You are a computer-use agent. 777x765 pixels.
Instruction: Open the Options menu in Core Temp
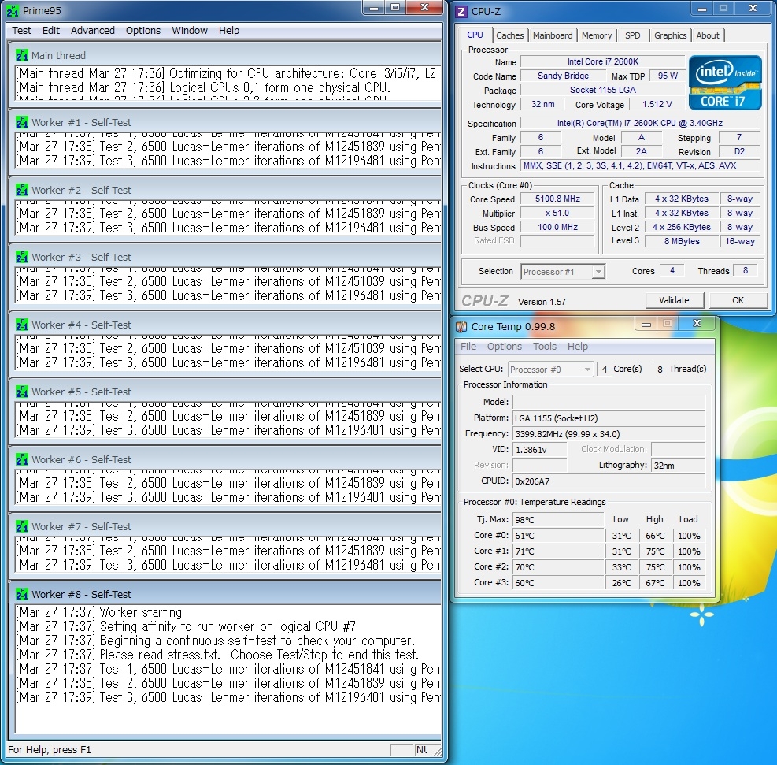[505, 346]
